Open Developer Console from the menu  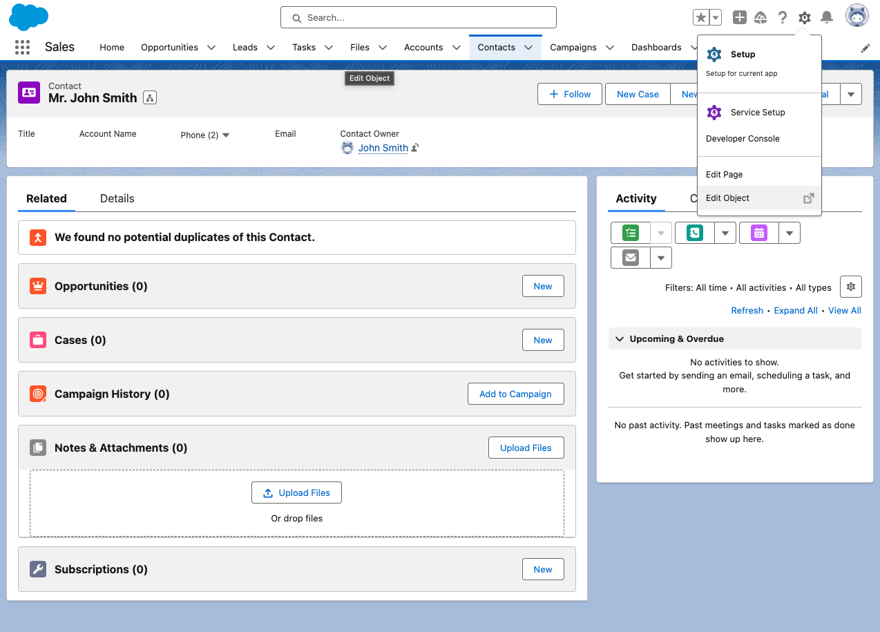click(x=760, y=139)
